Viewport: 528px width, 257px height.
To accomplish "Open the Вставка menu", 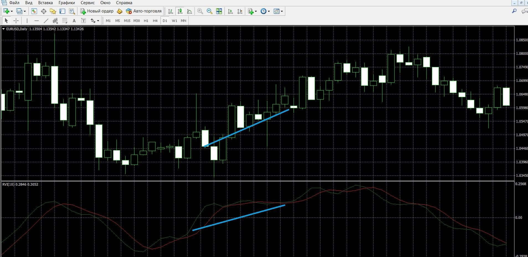I will coord(45,3).
